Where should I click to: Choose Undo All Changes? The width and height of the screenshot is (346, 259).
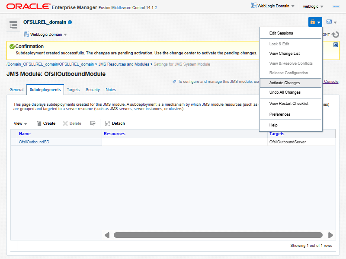tap(291, 92)
